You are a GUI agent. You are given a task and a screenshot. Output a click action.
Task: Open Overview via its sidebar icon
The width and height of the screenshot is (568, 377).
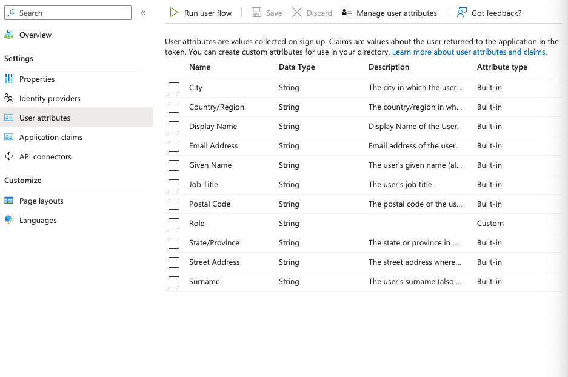(x=9, y=35)
